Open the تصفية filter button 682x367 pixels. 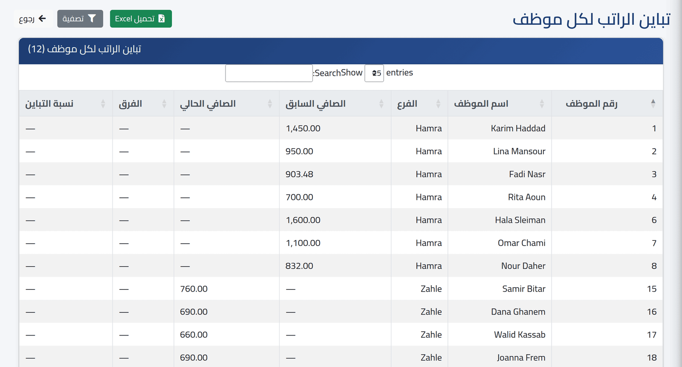click(x=80, y=19)
